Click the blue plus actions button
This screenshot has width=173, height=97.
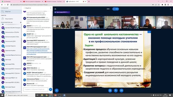click(56, 91)
